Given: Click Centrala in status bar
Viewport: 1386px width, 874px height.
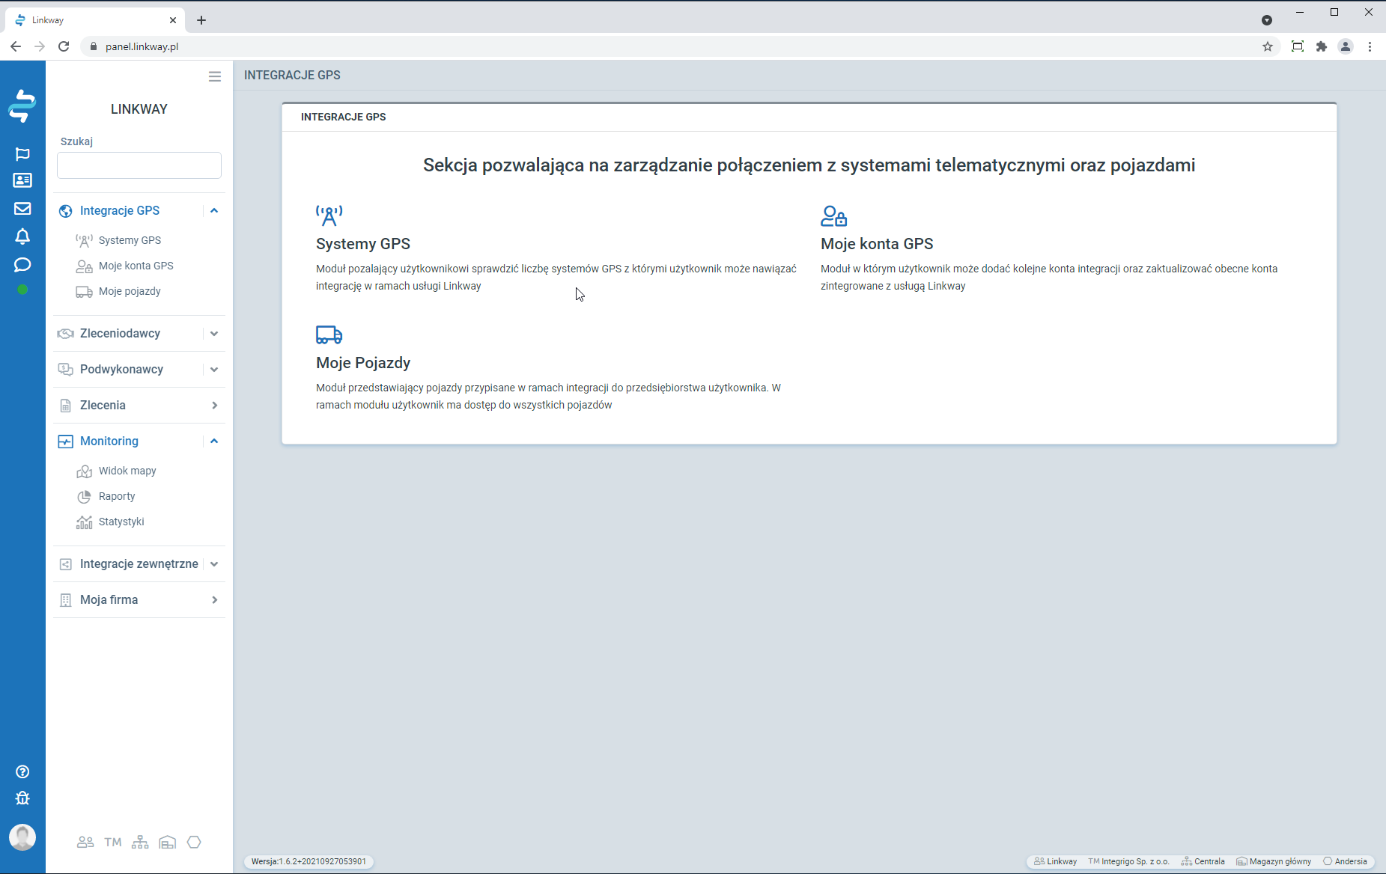Looking at the screenshot, I should [x=1203, y=861].
